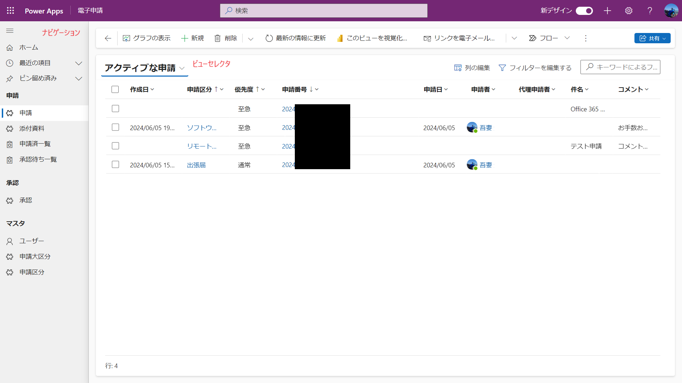Open 申請区分 column header menu
Viewport: 682px width, 383px height.
click(x=205, y=89)
